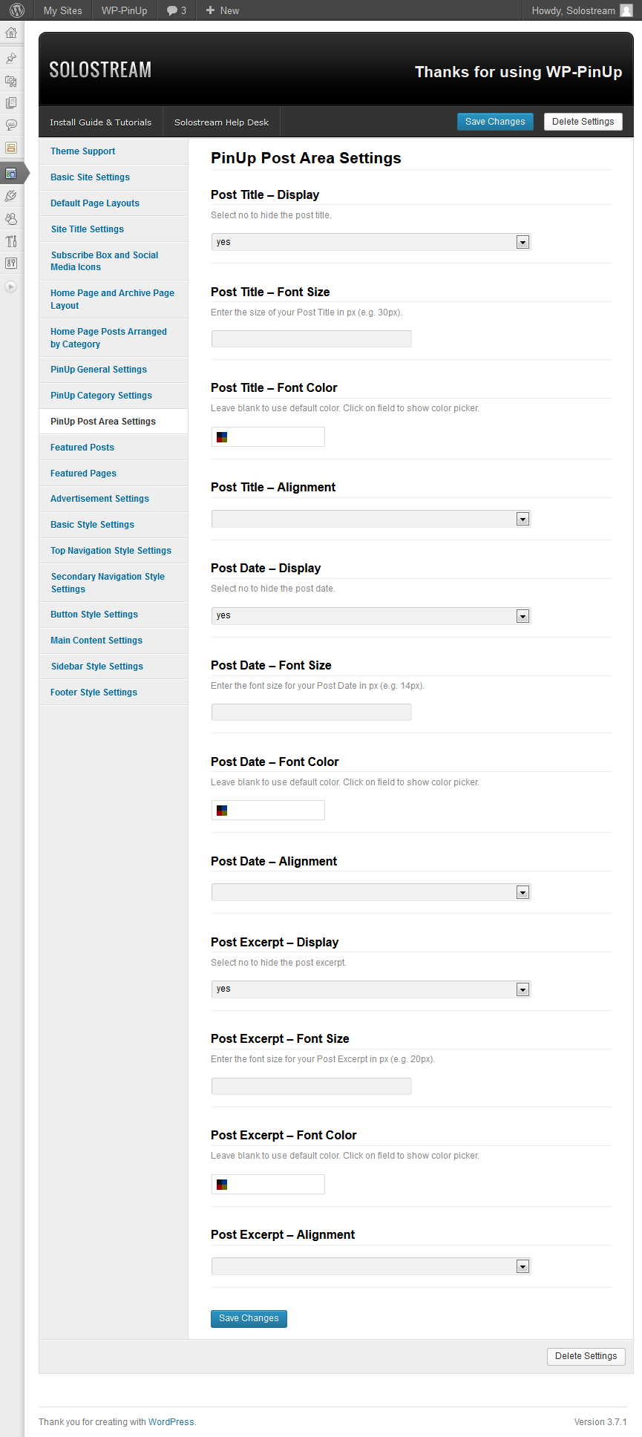Focus the Post Date – Font Size field
Screen dimensions: 642x1437
tap(312, 713)
